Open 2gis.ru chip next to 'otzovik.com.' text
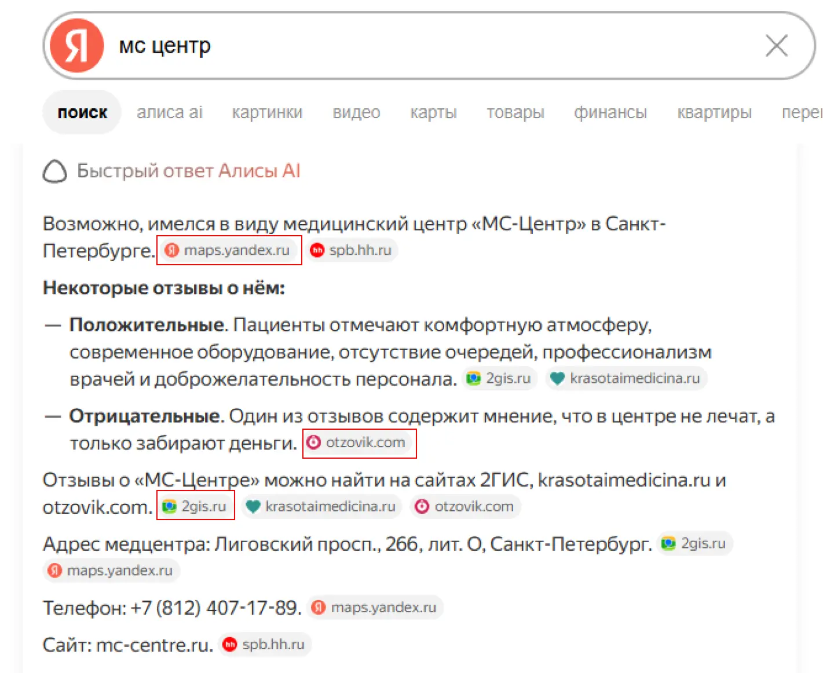 195,506
